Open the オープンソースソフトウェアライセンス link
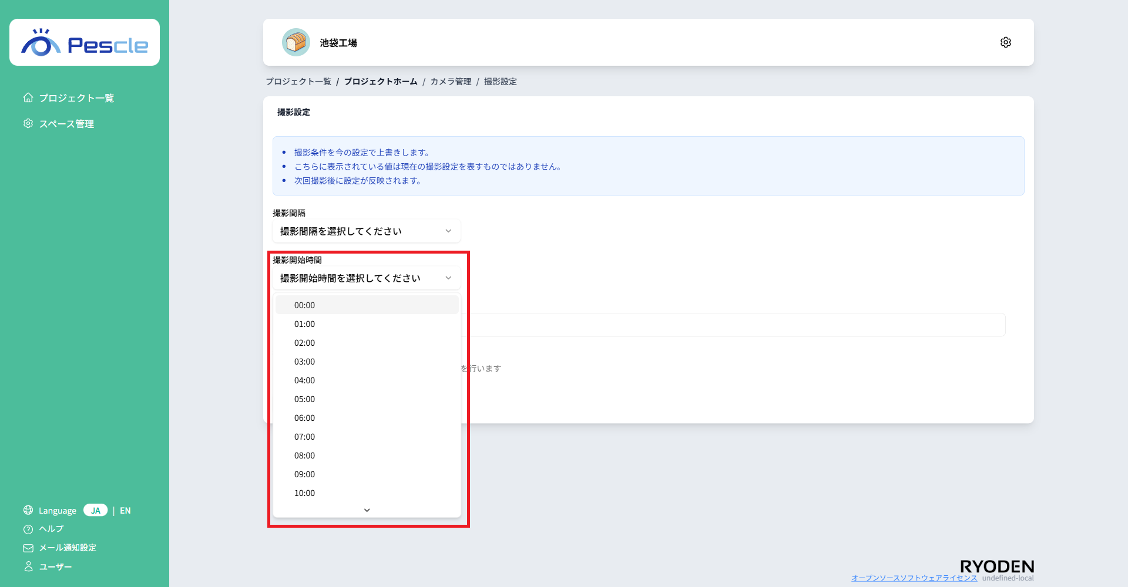This screenshot has width=1128, height=587. coord(915,577)
